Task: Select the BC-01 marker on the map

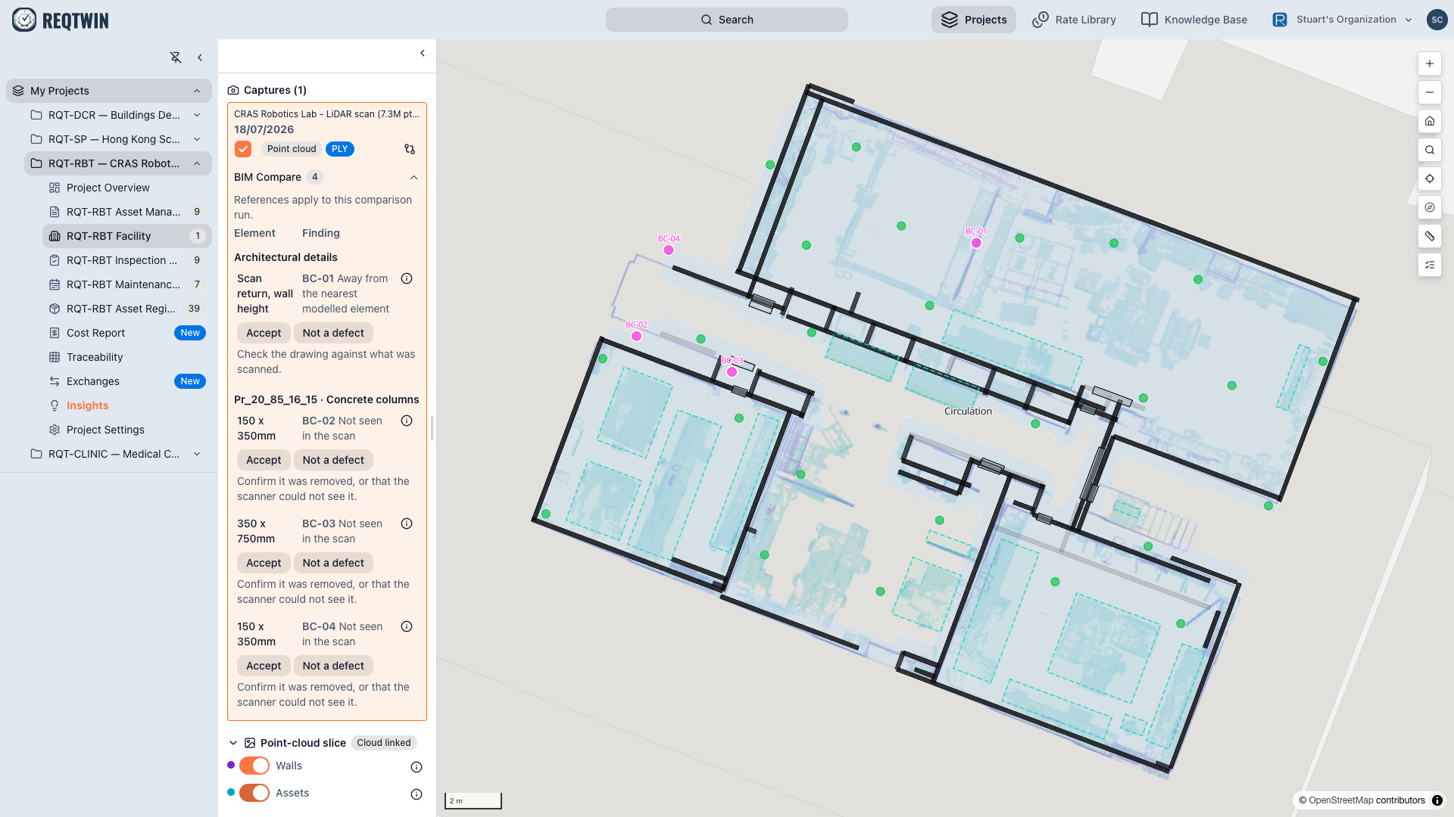Action: point(976,243)
